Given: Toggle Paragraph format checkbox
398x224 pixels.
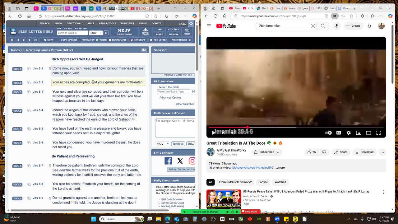Looking at the screenshot, I should (110, 40).
